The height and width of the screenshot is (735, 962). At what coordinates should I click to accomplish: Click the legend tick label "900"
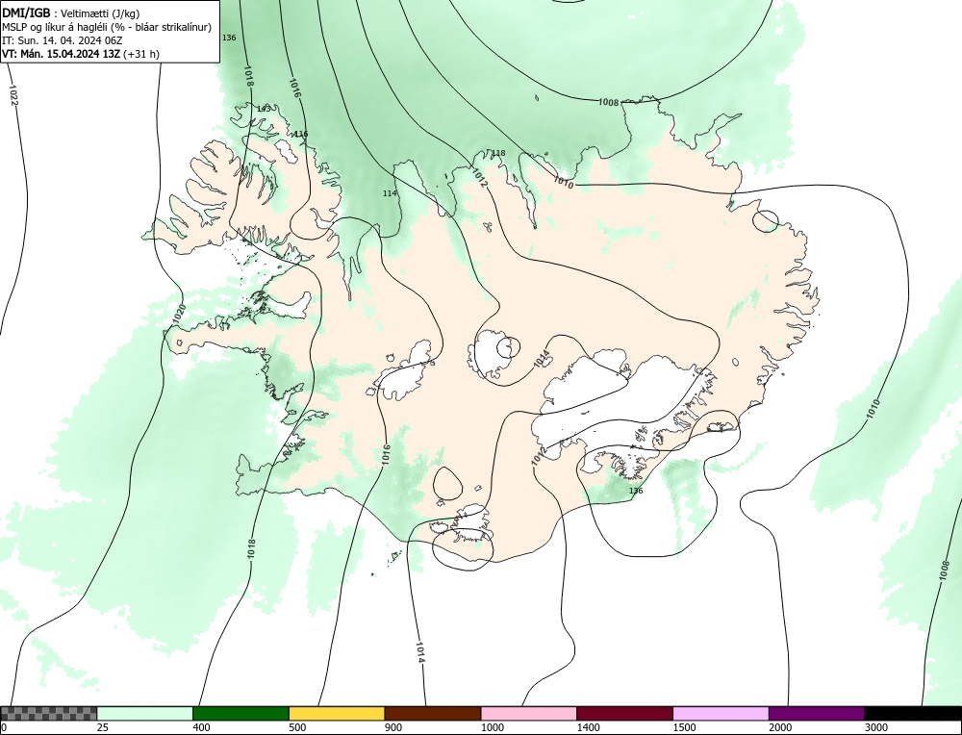point(393,728)
